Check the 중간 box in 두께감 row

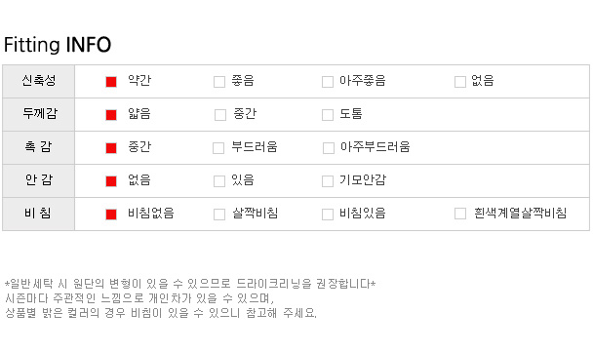coord(220,115)
